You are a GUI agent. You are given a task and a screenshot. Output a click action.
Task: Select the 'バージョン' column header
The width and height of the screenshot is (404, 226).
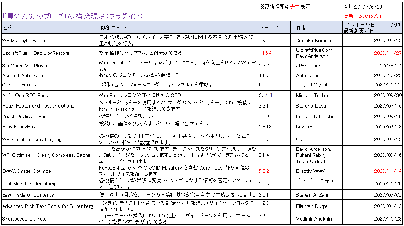tap(270, 28)
